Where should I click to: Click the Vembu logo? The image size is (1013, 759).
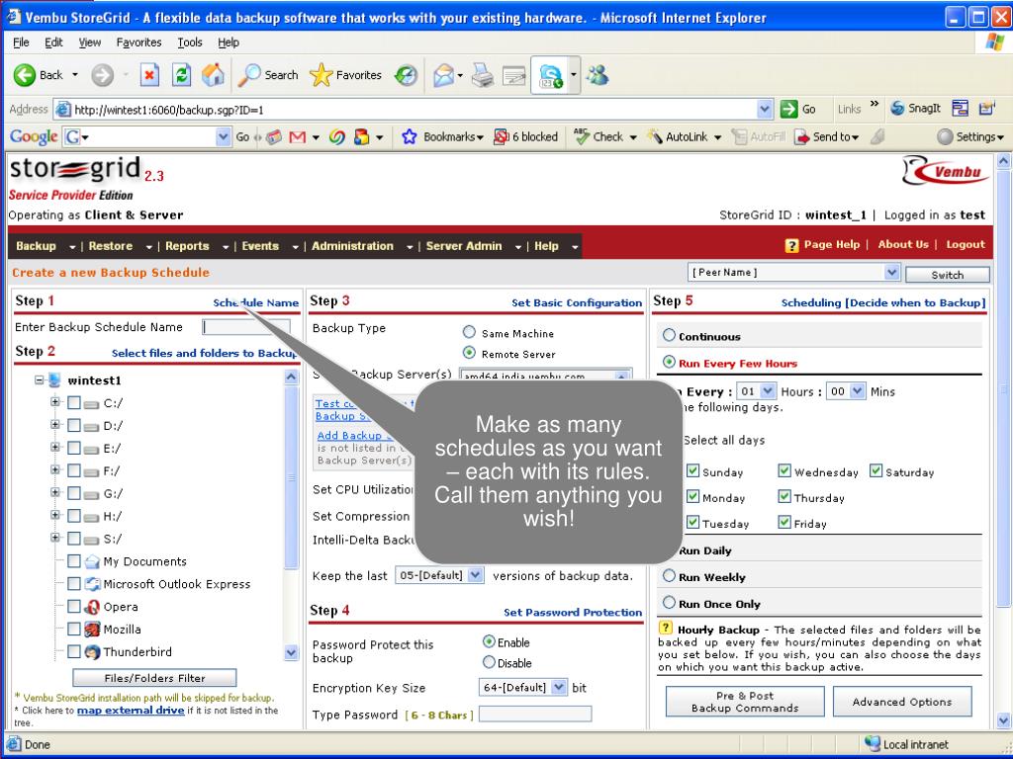click(x=945, y=172)
